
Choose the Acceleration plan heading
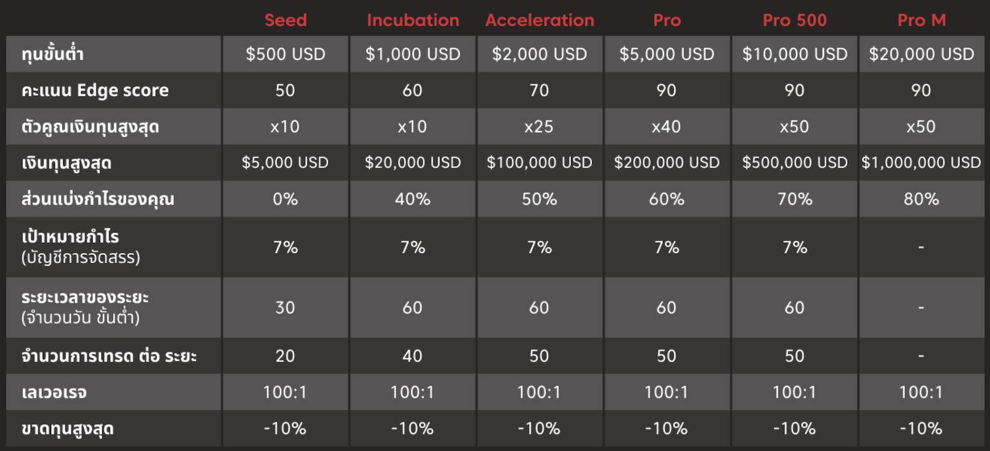point(540,20)
